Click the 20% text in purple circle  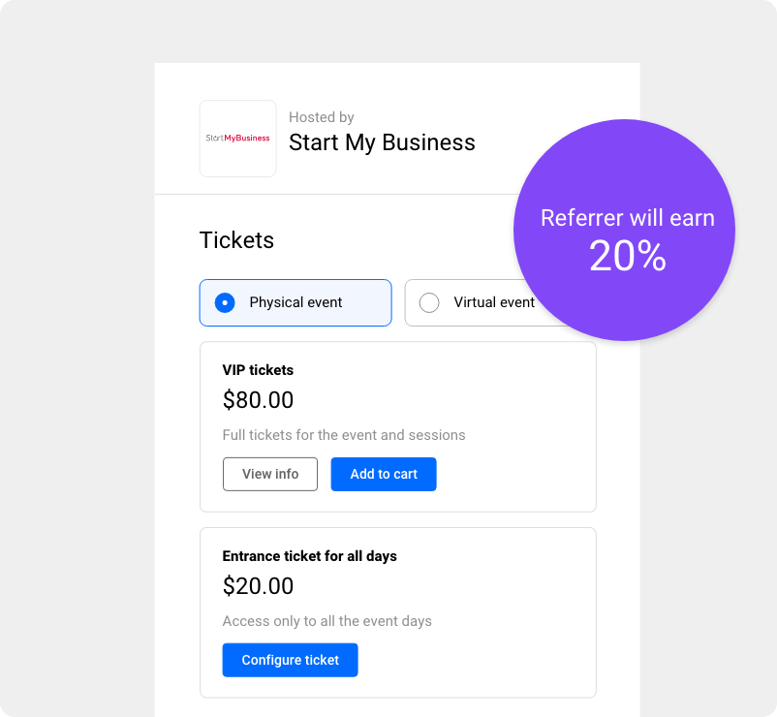628,256
